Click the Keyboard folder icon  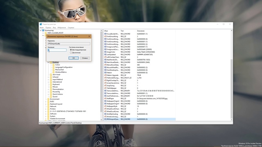(x=51, y=85)
